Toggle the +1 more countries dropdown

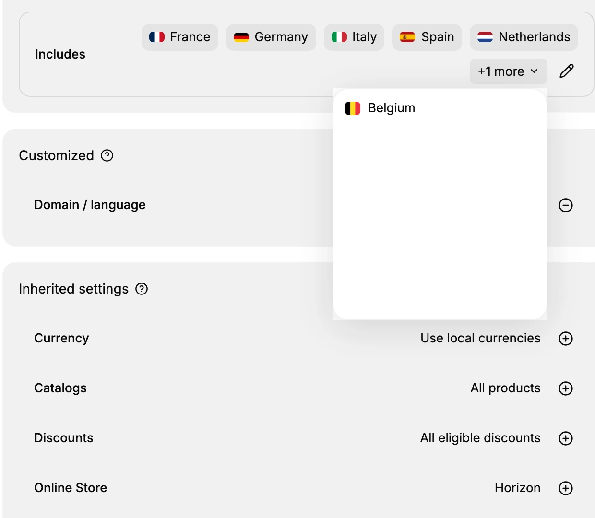509,71
